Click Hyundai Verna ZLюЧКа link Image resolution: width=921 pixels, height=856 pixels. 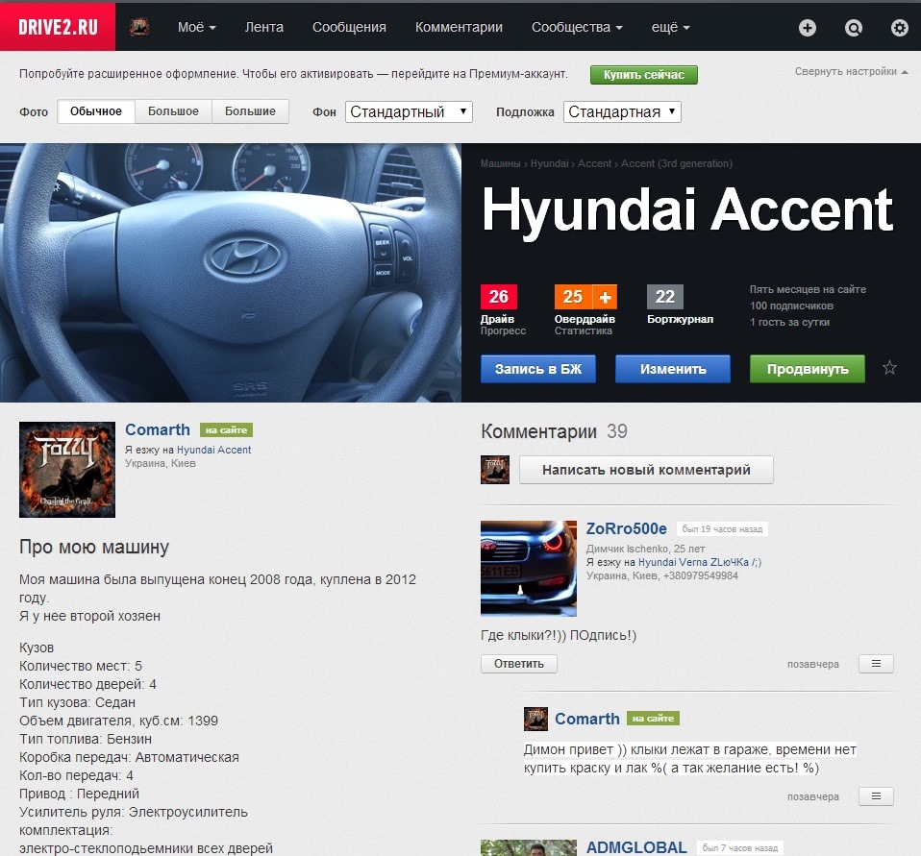tap(700, 562)
